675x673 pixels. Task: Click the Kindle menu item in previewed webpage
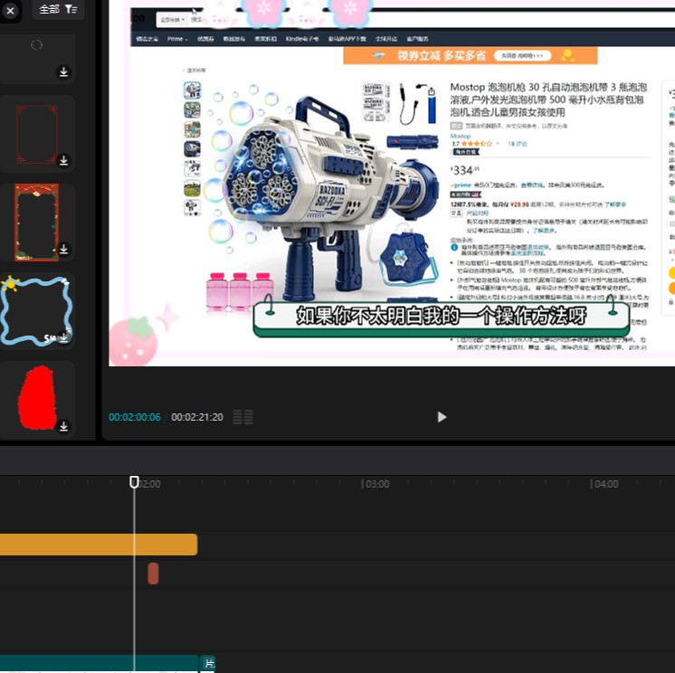point(302,39)
